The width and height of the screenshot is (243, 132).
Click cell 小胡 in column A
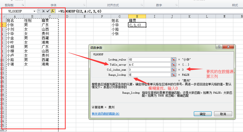coord(15,47)
